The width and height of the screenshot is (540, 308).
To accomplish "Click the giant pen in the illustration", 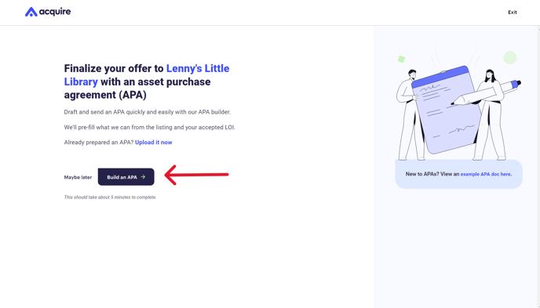I will point(486,92).
